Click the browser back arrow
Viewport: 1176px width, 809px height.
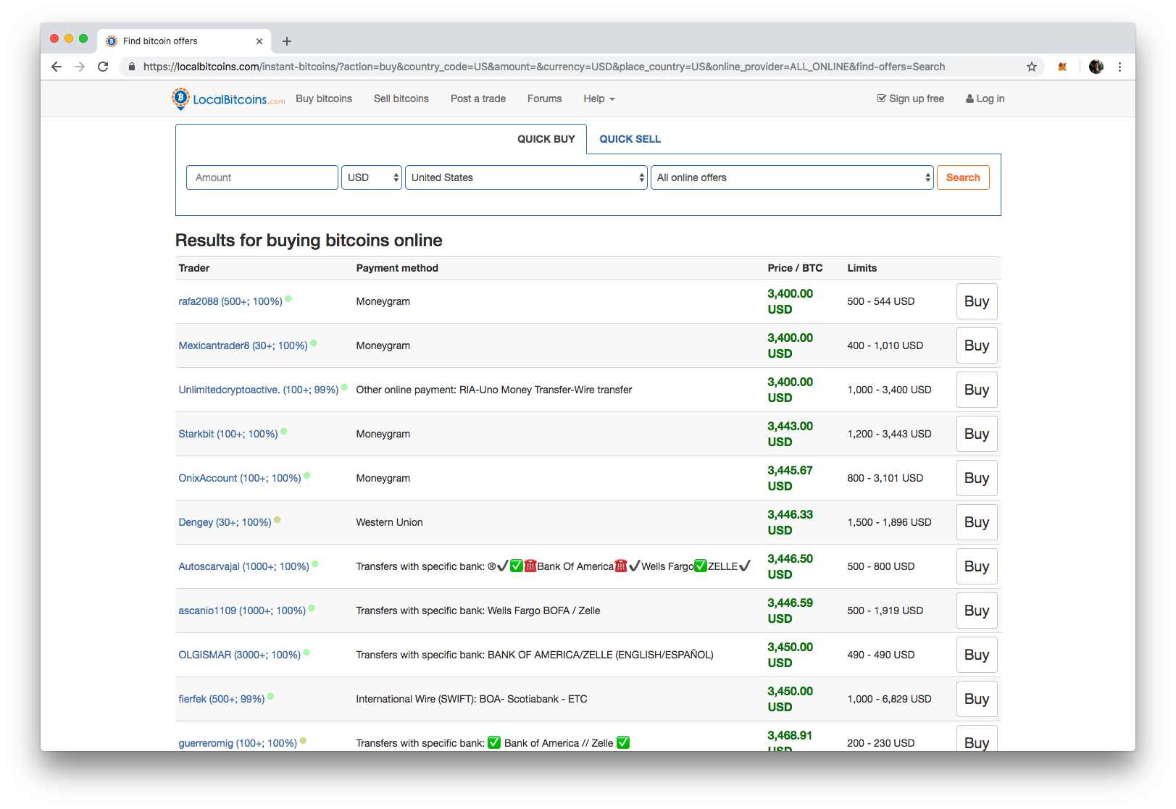(57, 67)
